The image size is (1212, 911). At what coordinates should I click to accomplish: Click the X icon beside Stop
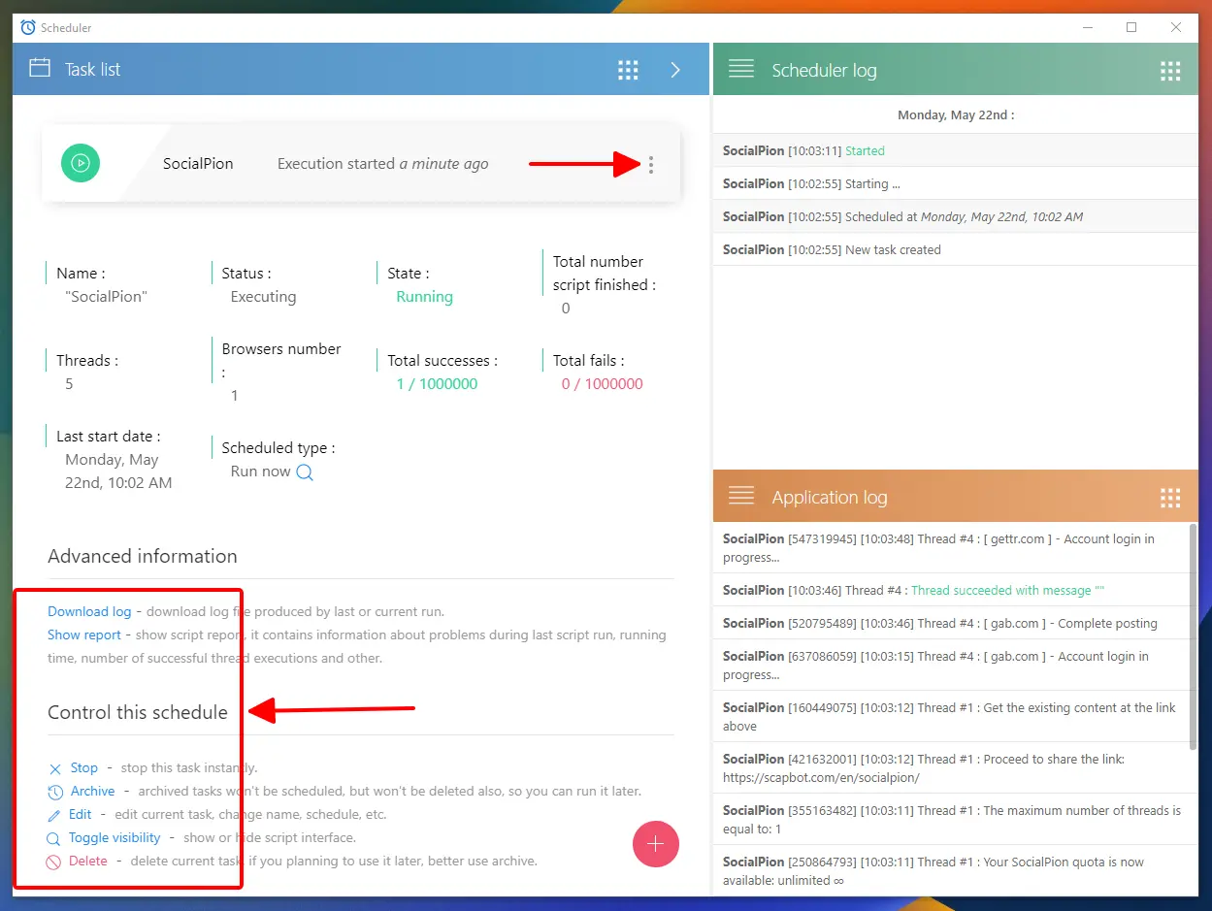(55, 768)
